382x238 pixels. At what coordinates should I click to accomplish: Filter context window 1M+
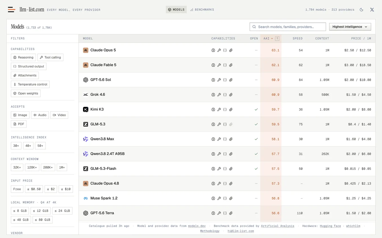coord(62,167)
